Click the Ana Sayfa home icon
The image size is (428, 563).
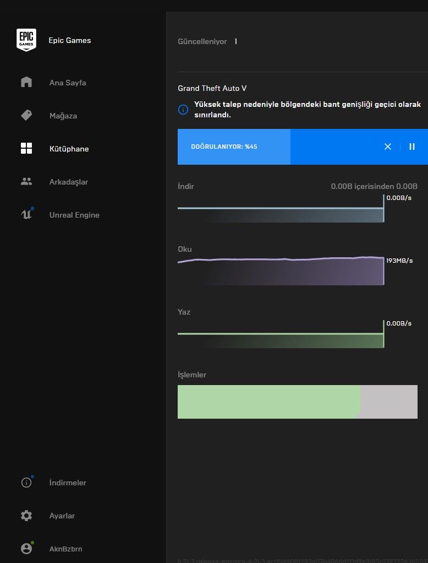26,82
